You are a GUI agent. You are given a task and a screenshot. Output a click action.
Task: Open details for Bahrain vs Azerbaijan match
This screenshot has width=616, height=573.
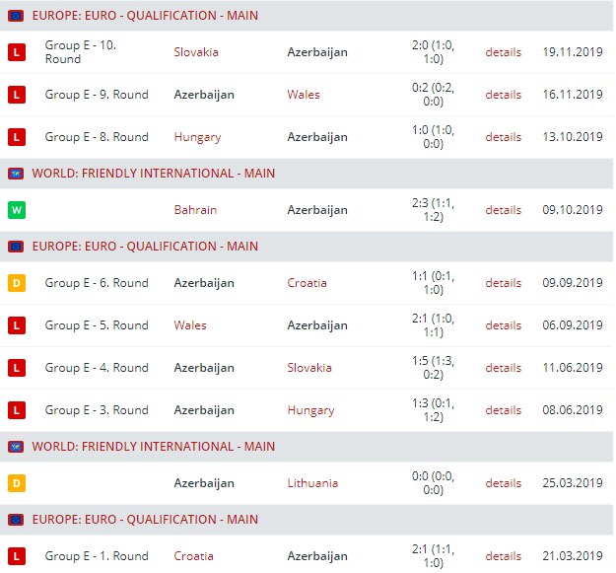point(503,210)
